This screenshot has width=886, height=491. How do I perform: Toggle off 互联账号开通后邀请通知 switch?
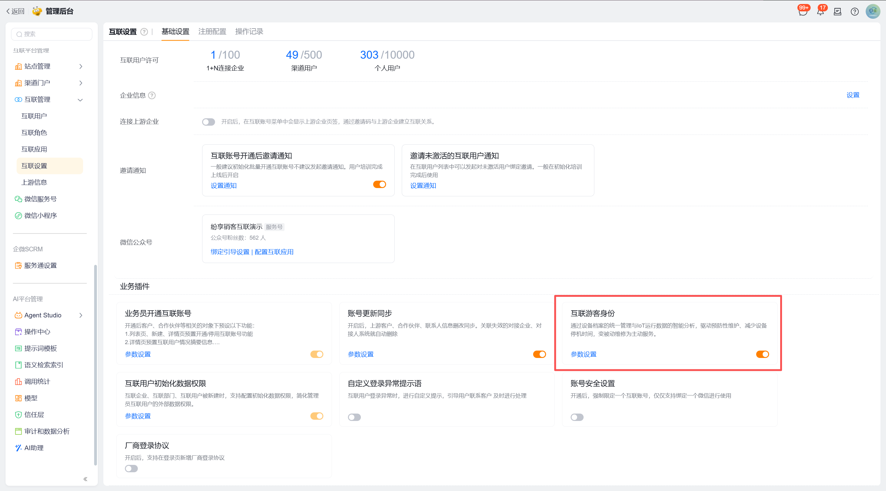tap(379, 185)
